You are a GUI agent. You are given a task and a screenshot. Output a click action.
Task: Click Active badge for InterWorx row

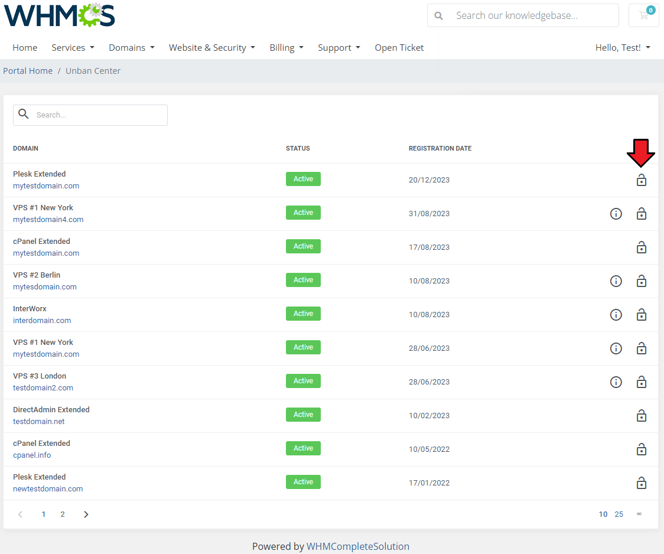(x=303, y=314)
